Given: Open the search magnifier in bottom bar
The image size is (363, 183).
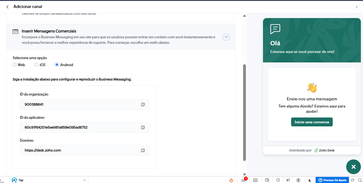Looking at the screenshot, I should [x=360, y=180].
